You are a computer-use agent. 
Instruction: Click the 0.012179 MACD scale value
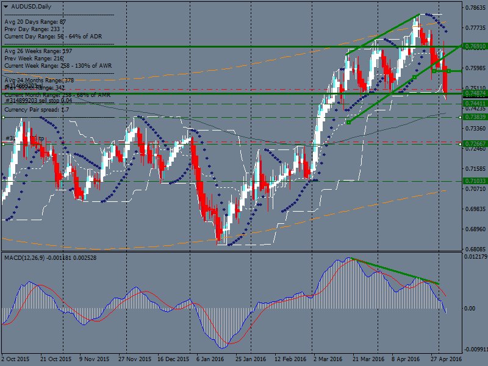476,256
